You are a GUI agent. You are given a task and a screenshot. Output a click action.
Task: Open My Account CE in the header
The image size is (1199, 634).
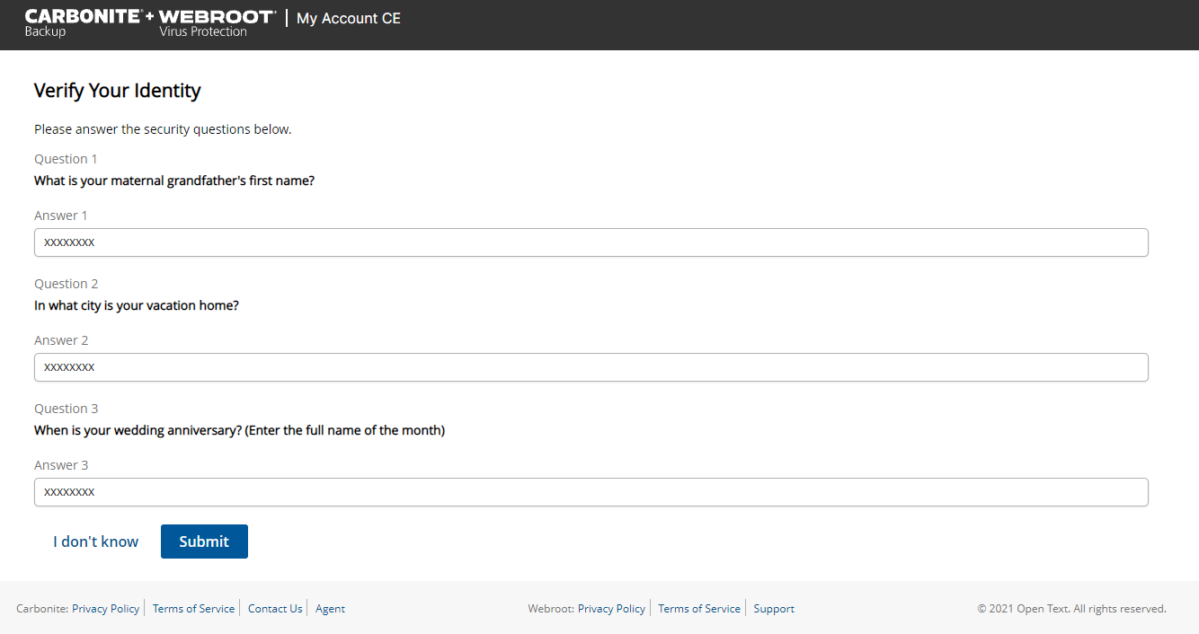point(348,18)
